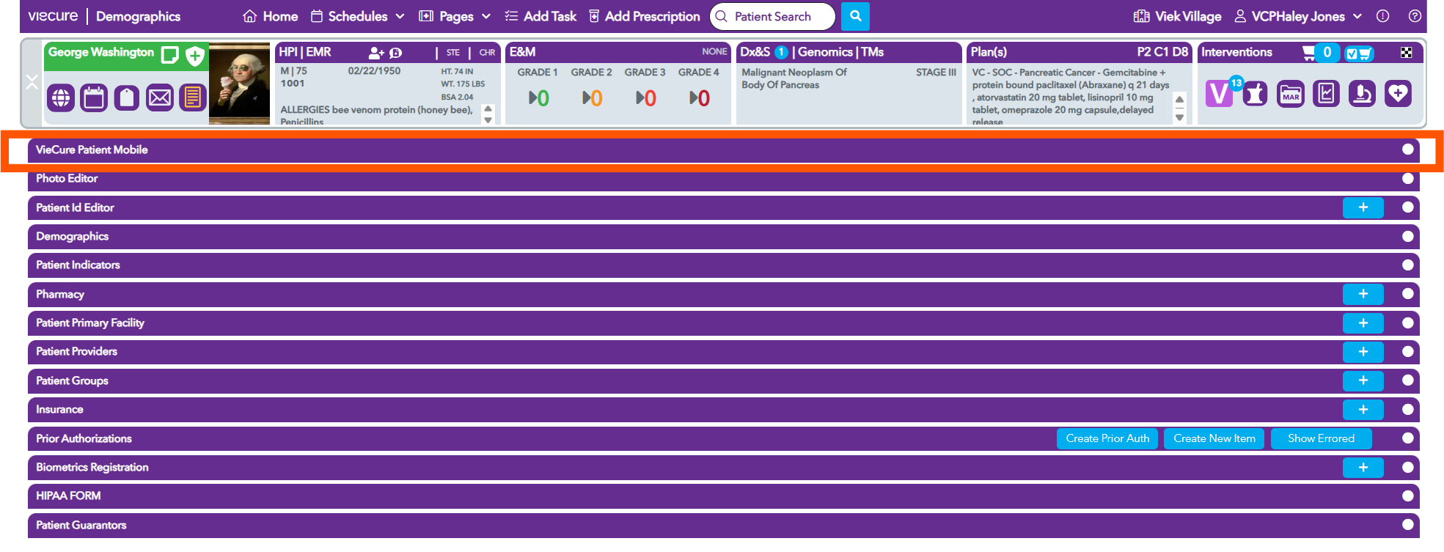Toggle the Patient Guarantors row circle

coord(1407,525)
